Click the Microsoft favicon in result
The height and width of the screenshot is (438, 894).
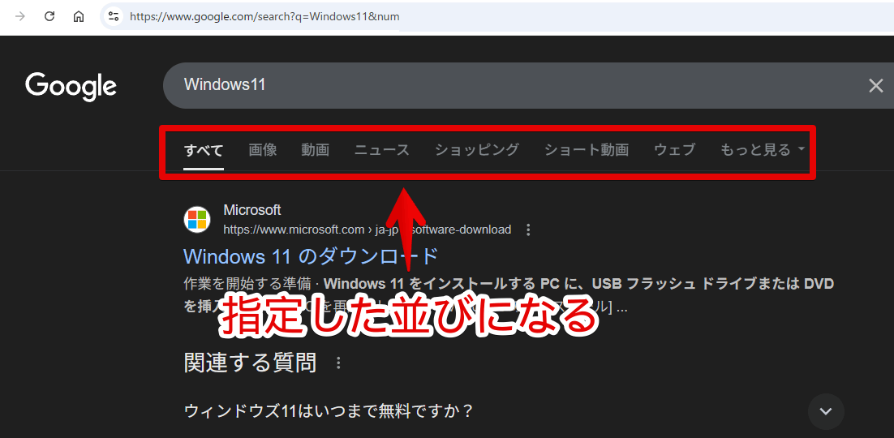196,219
